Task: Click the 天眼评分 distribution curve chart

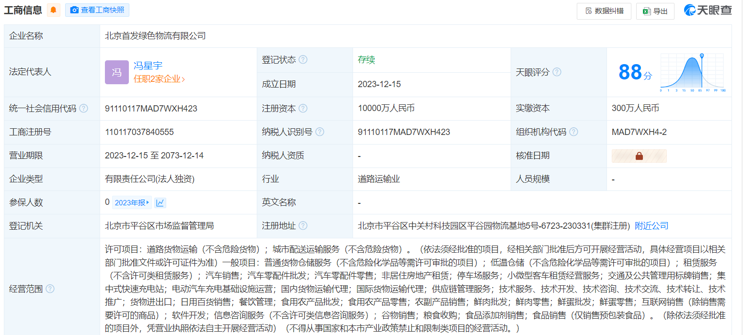Action: coord(693,72)
